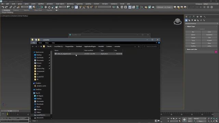Click the Sphere primitive button
Screen dimensions: 219x123
point(193,35)
